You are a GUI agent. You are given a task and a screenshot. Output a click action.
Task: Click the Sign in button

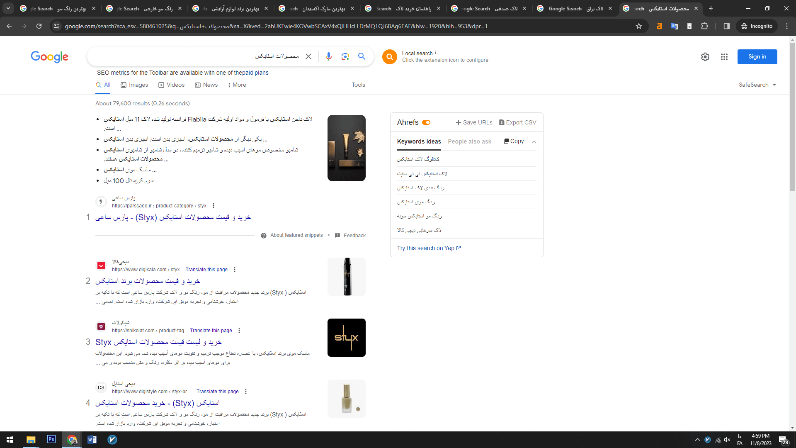(x=757, y=57)
